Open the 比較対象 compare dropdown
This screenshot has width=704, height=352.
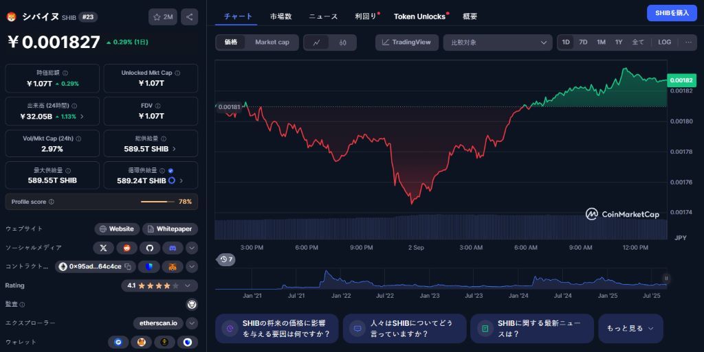[498, 43]
